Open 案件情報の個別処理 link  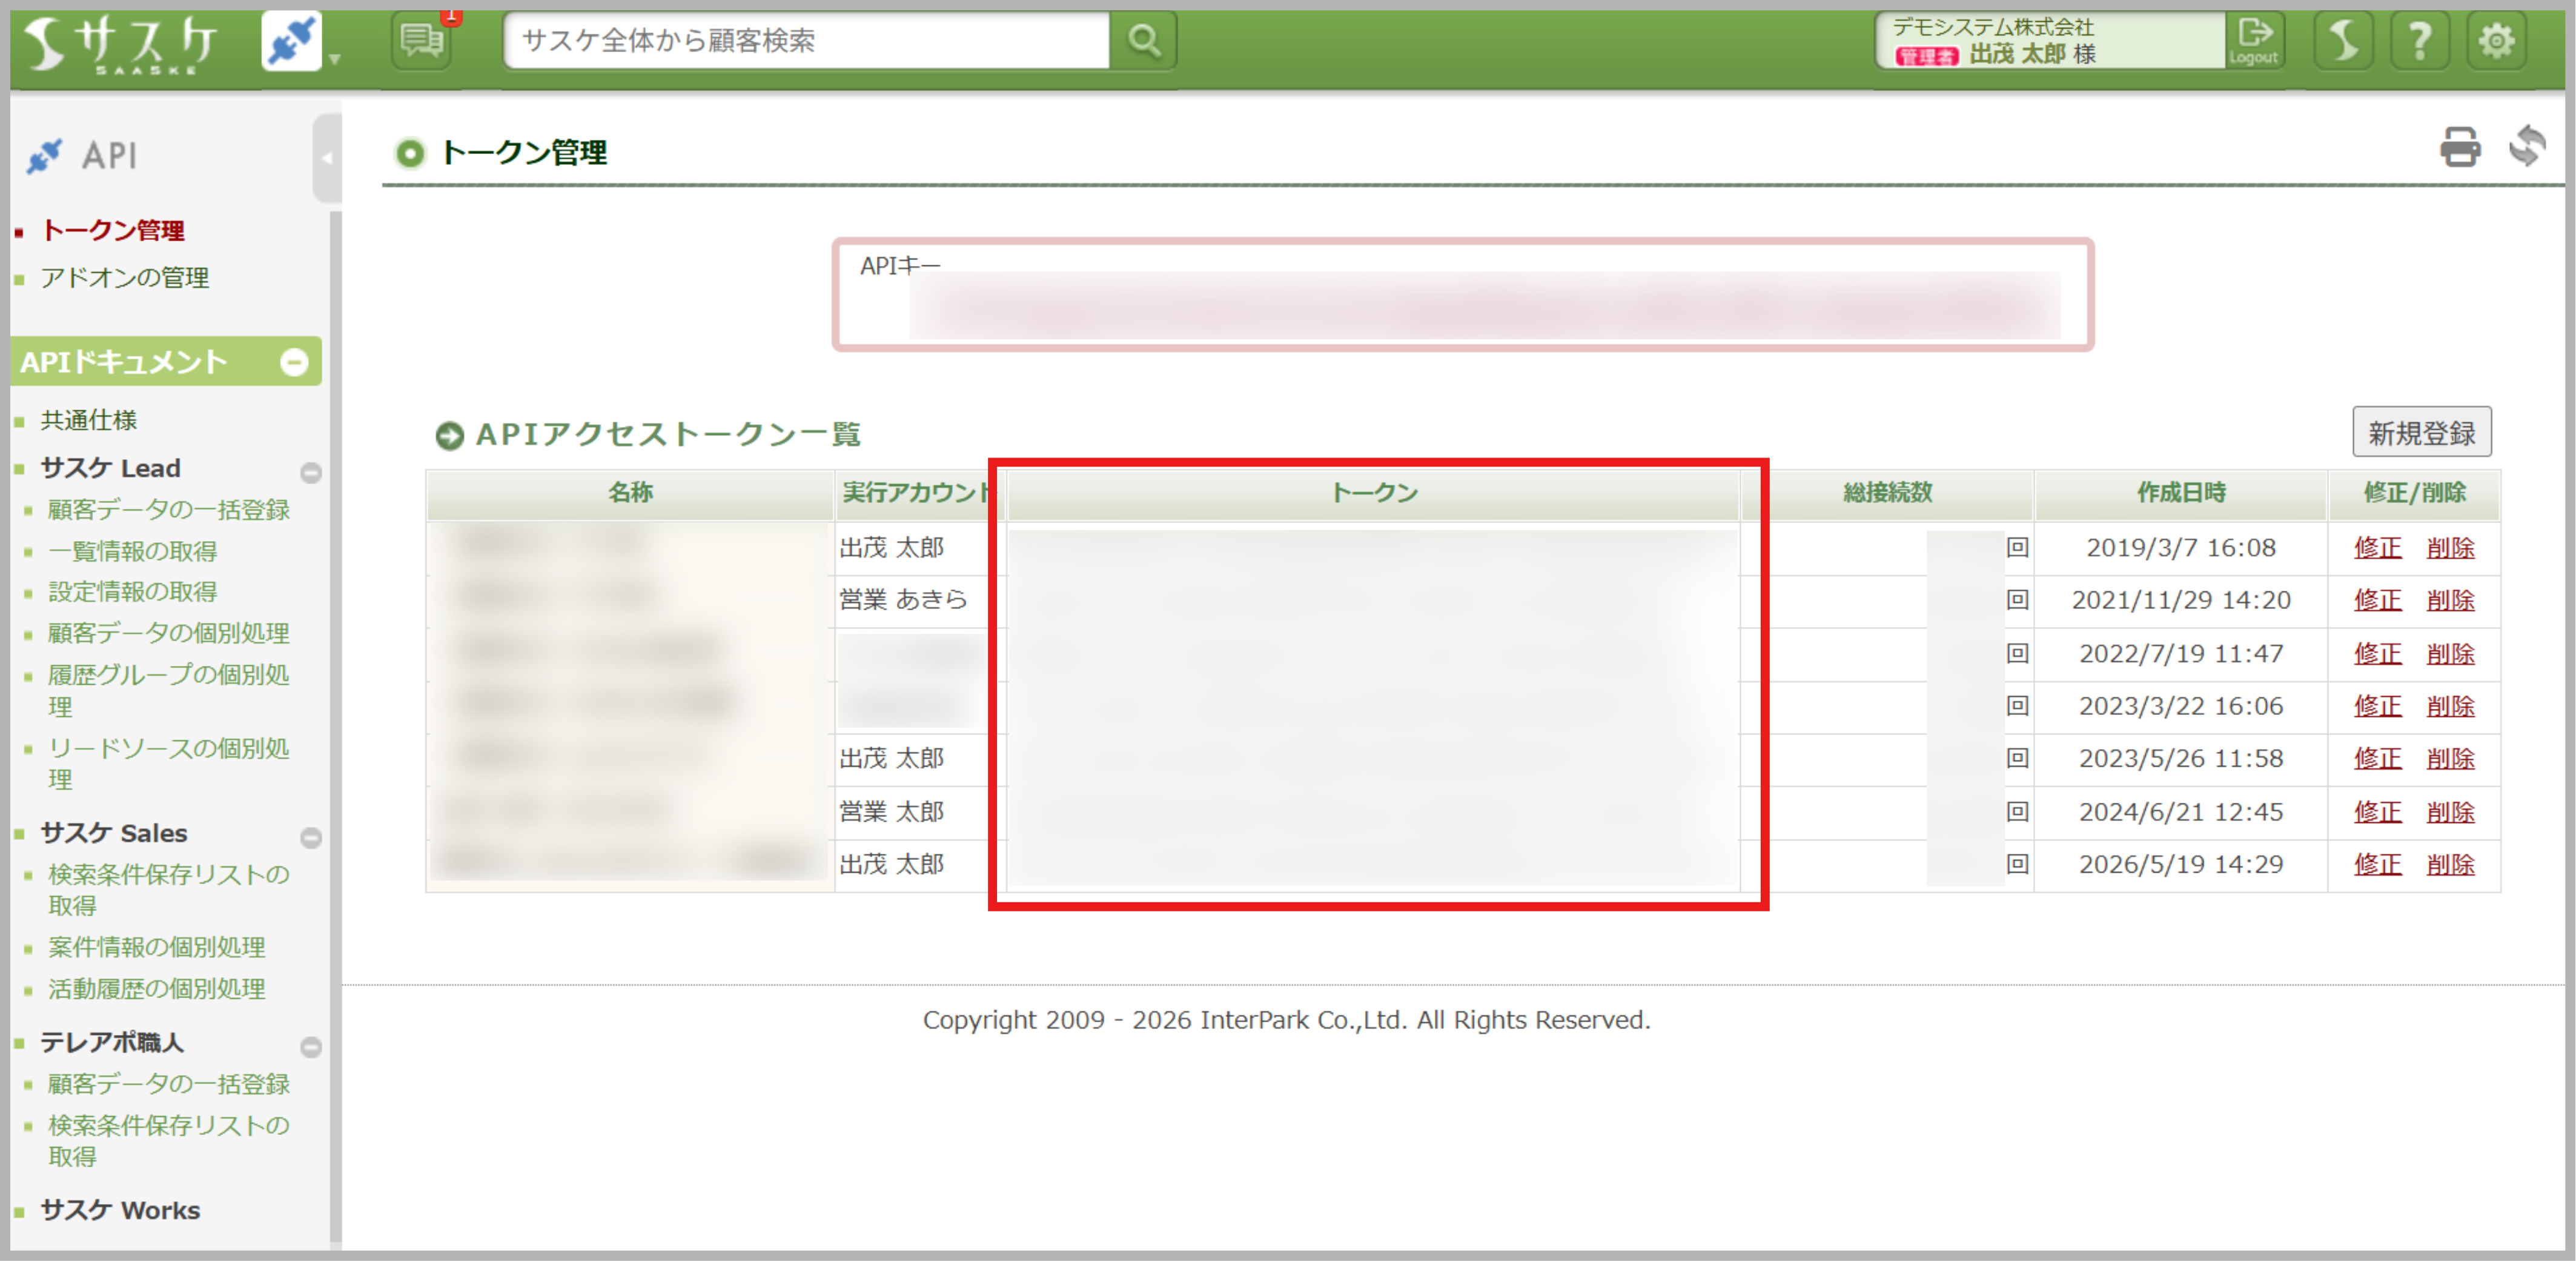(x=156, y=947)
